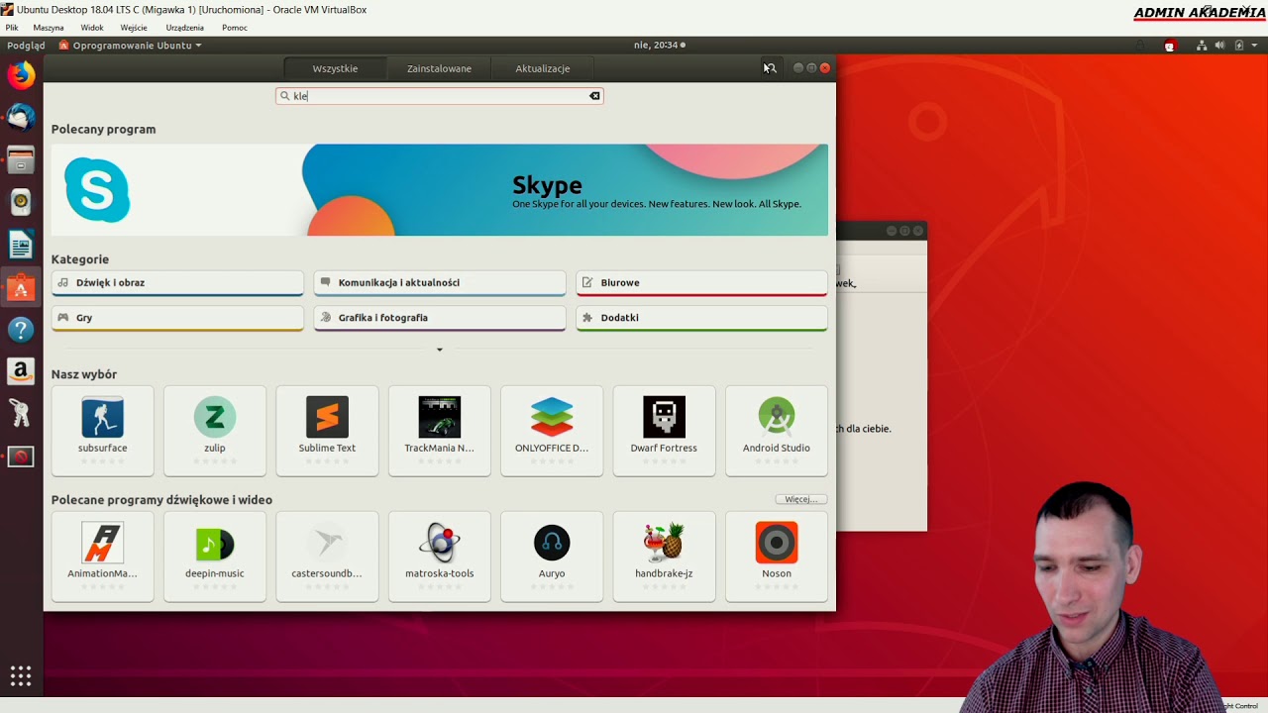Open the clock showing nie, 20:34
Image resolution: width=1268 pixels, height=713 pixels.
tap(659, 46)
